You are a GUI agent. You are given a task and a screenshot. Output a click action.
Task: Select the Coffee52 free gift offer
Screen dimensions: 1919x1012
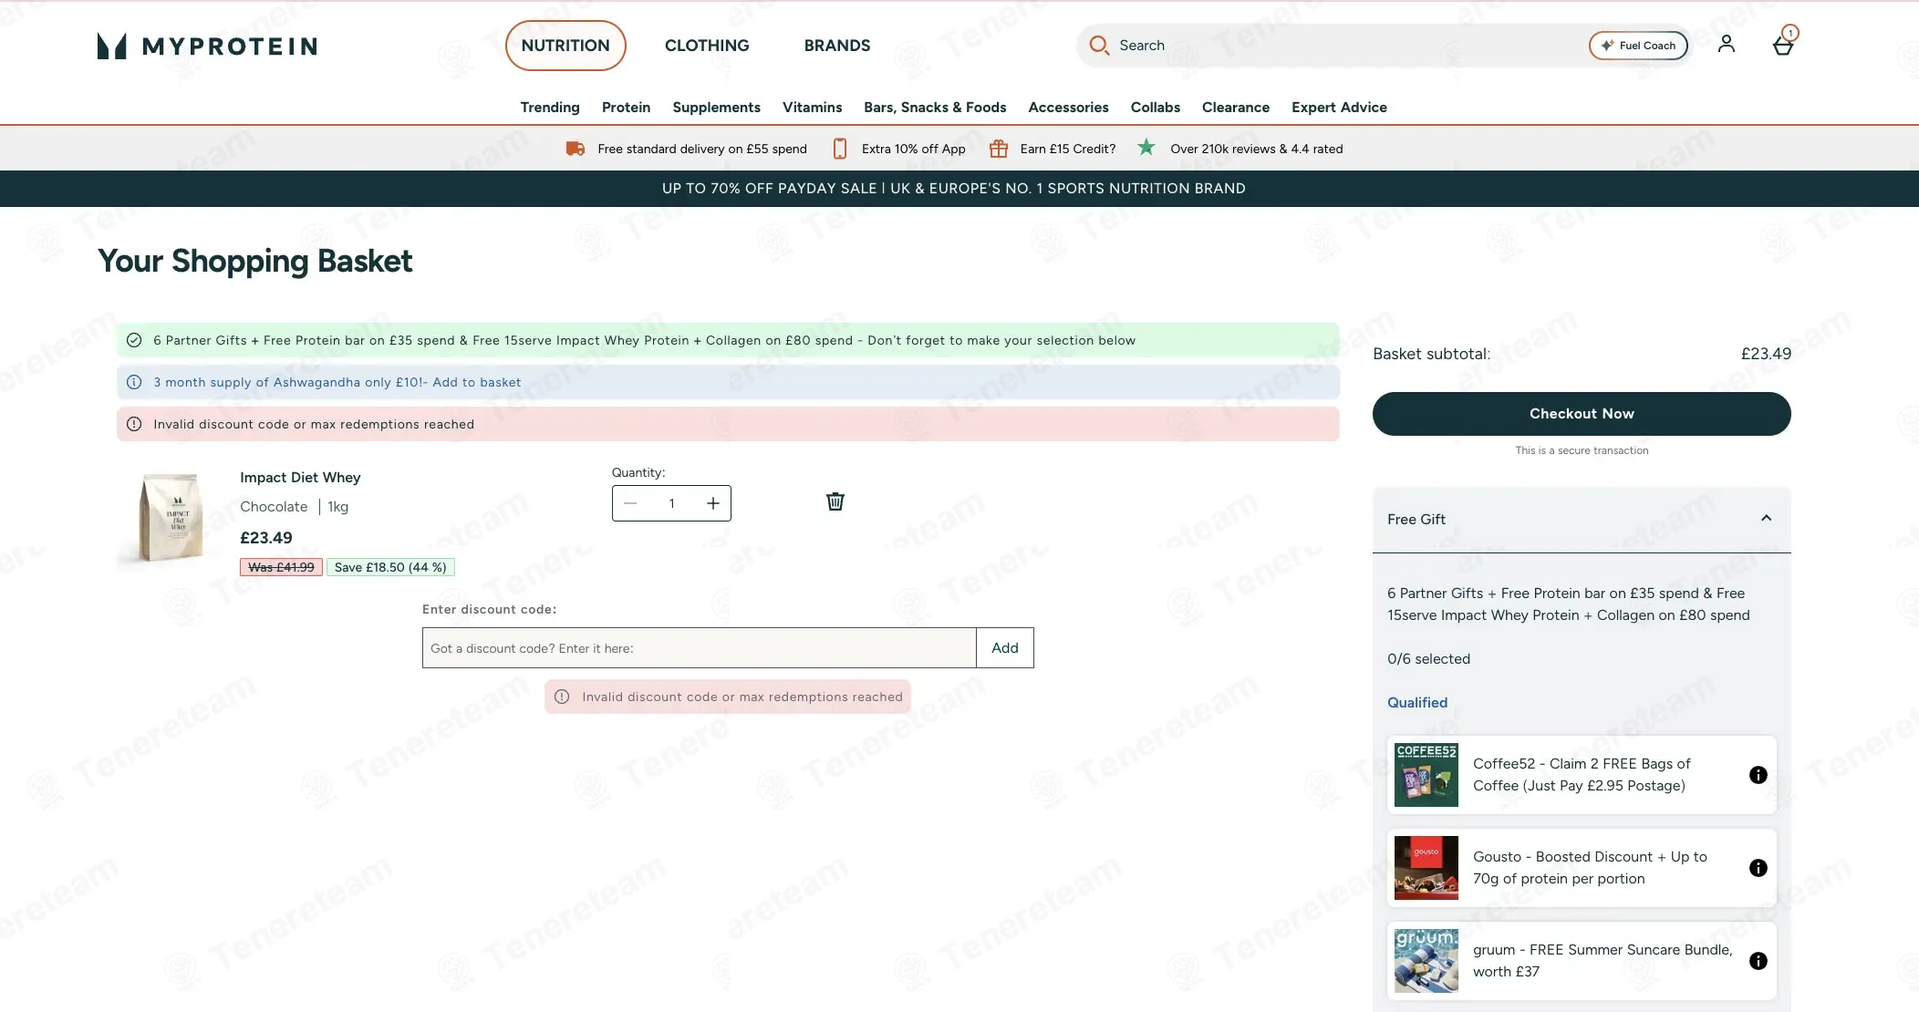pos(1582,775)
